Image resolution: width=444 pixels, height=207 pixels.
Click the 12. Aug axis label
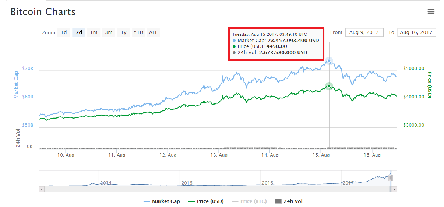(168, 155)
